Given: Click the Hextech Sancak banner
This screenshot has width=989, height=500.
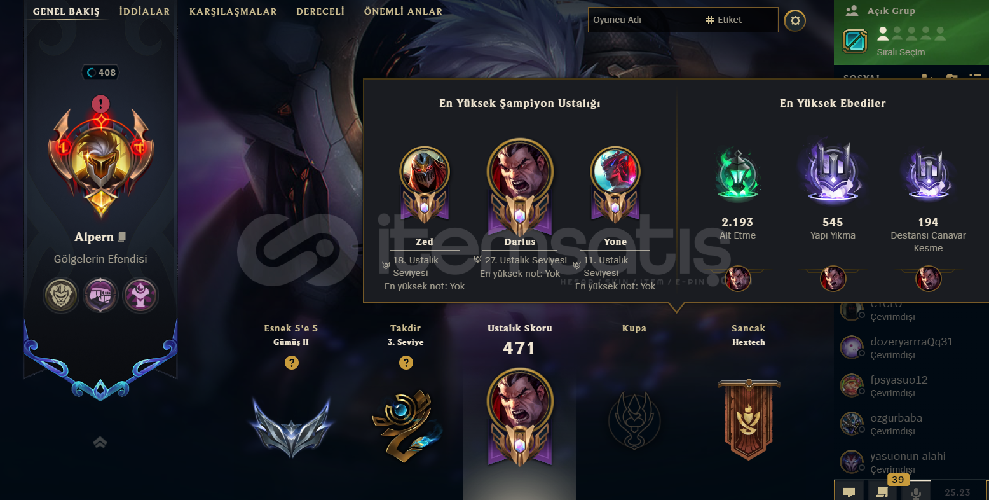Looking at the screenshot, I should [x=749, y=419].
